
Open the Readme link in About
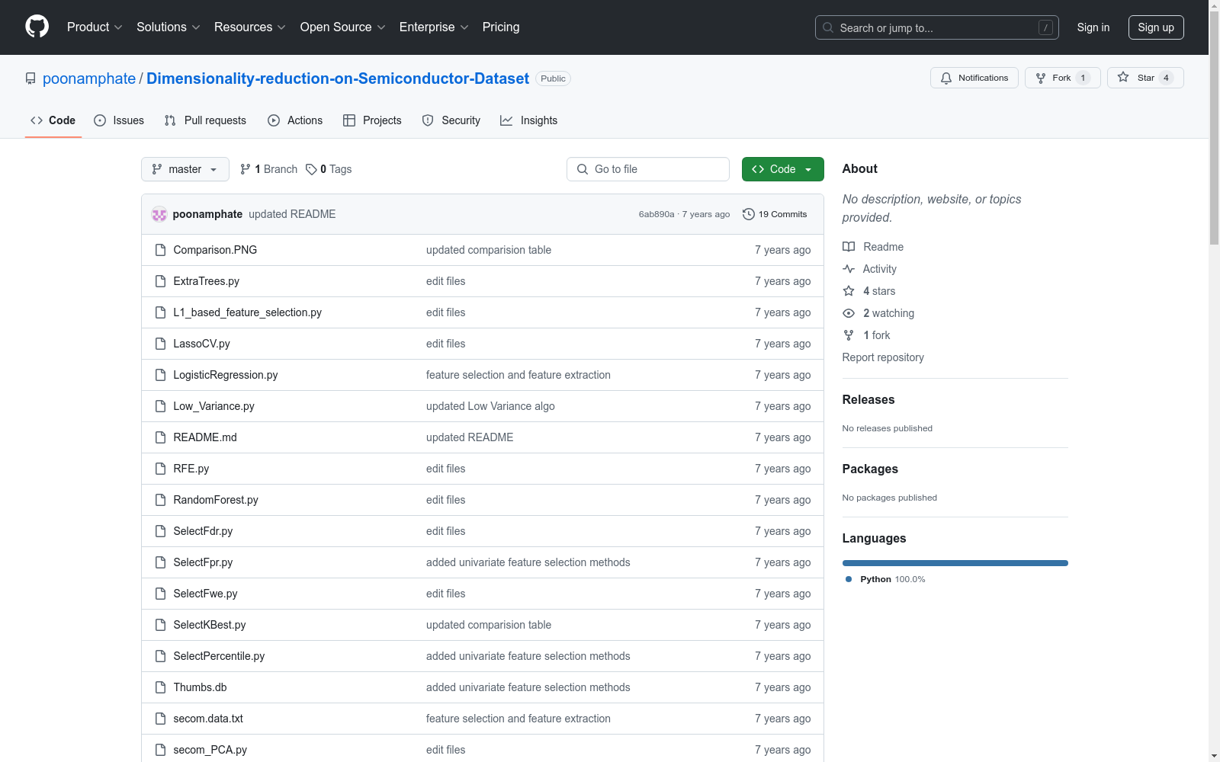[x=873, y=247]
